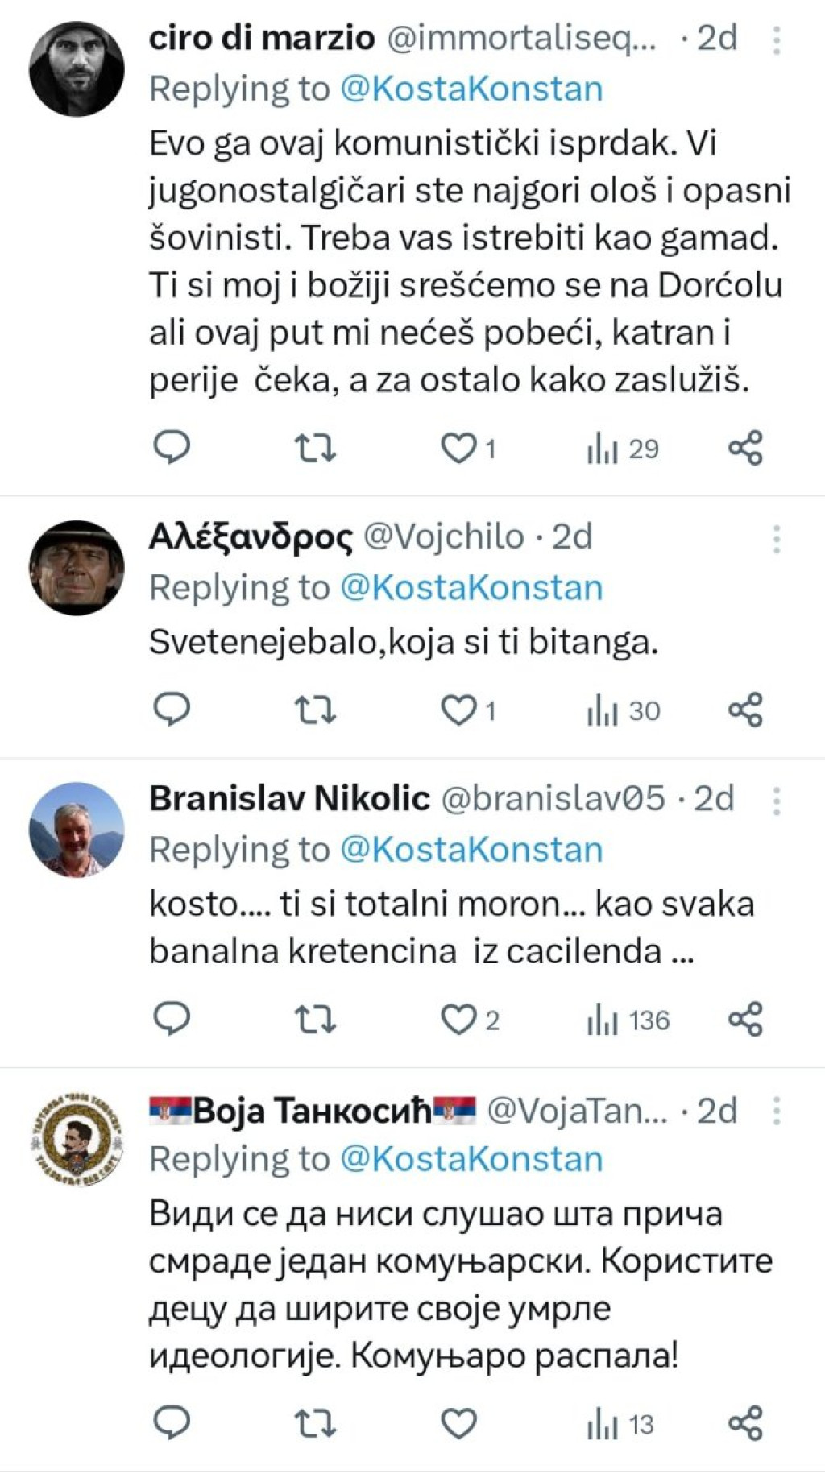
Task: Like the tweet by ciro di marzio
Action: [467, 448]
